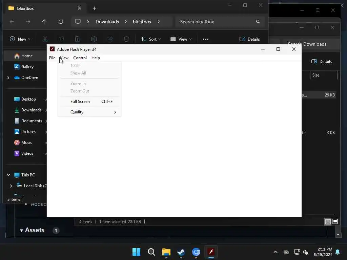
Task: Choose Full Screen from the View menu
Action: coord(89,102)
